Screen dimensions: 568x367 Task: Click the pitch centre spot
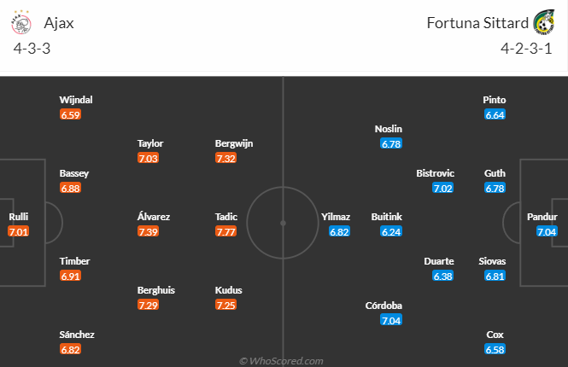tap(284, 224)
